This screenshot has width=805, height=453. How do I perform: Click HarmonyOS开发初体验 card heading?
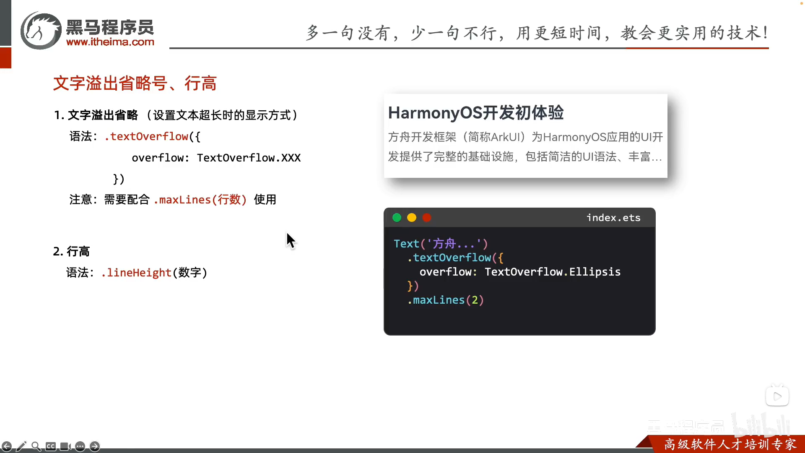tap(476, 113)
